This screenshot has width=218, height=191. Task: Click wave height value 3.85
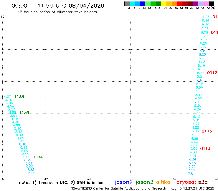(x=195, y=131)
